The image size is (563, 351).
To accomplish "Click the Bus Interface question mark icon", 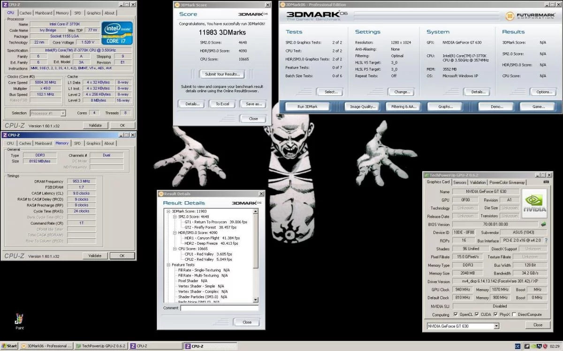I will tap(546, 240).
